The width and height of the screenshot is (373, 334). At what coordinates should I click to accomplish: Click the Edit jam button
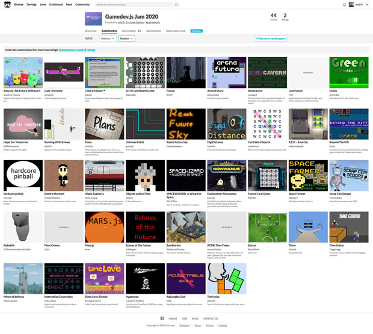click(196, 30)
